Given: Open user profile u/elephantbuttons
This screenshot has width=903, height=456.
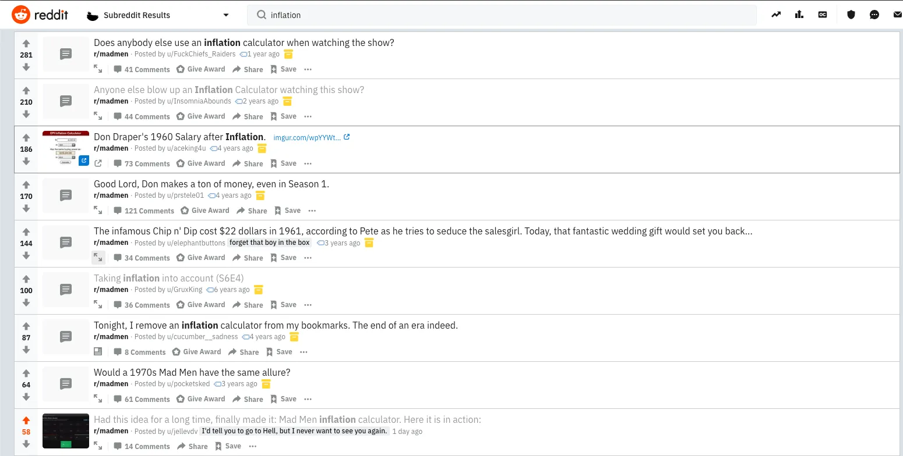Looking at the screenshot, I should point(196,243).
